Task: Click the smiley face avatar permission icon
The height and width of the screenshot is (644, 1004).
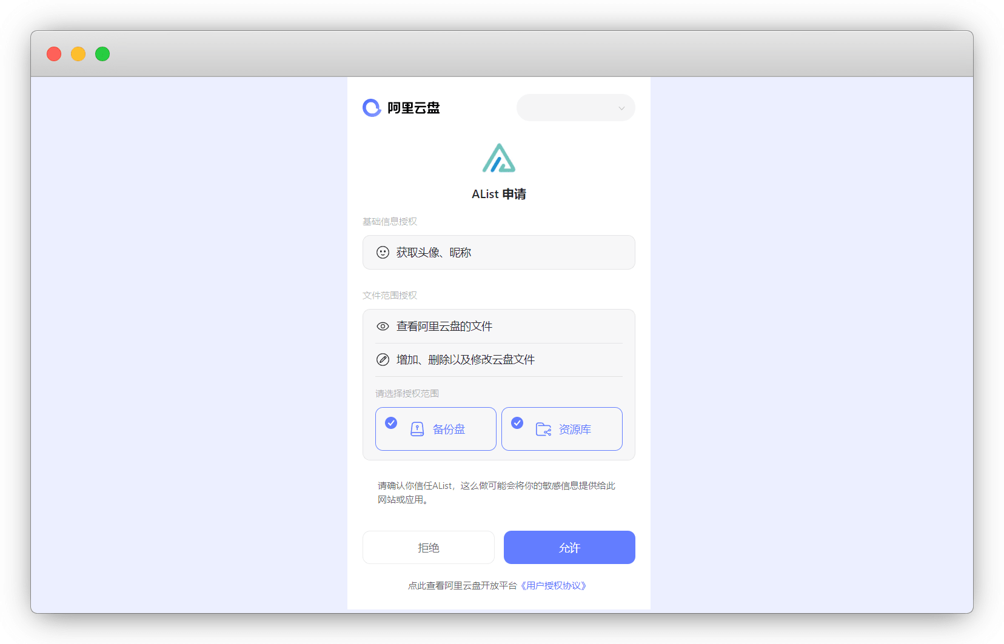Action: [x=383, y=253]
